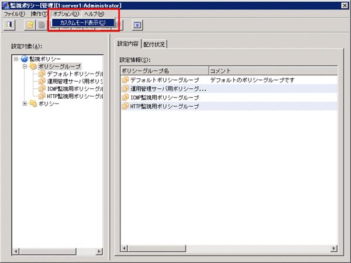The image size is (351, 263).
Task: Click the yellow folder toolbar icon
Action: 29,25
